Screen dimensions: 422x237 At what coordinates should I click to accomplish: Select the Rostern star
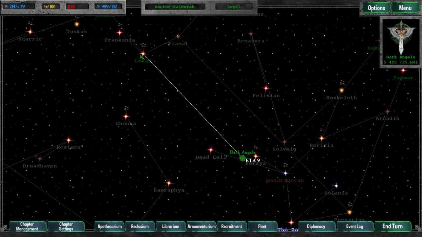pos(69,140)
